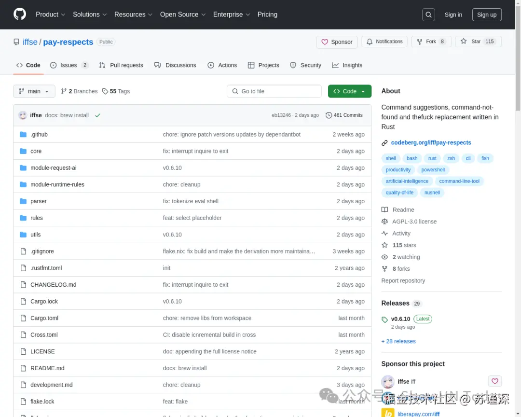This screenshot has height=417, width=521.
Task: Open codeberg.org/iff/pay-respects link
Action: [431, 142]
